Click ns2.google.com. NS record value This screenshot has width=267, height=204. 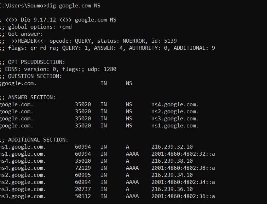point(175,112)
